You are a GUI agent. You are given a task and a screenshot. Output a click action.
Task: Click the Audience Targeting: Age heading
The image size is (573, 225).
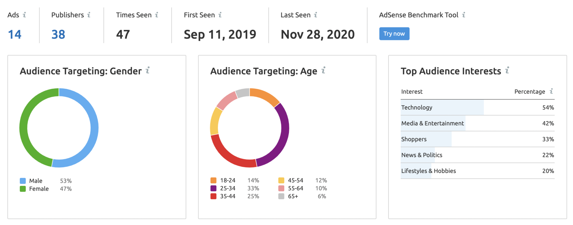click(x=264, y=71)
